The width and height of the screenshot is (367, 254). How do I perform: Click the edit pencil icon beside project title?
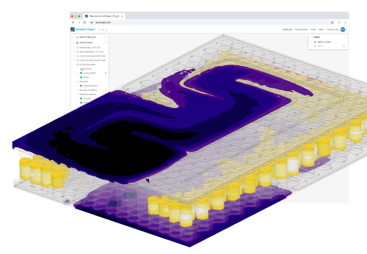point(106,30)
